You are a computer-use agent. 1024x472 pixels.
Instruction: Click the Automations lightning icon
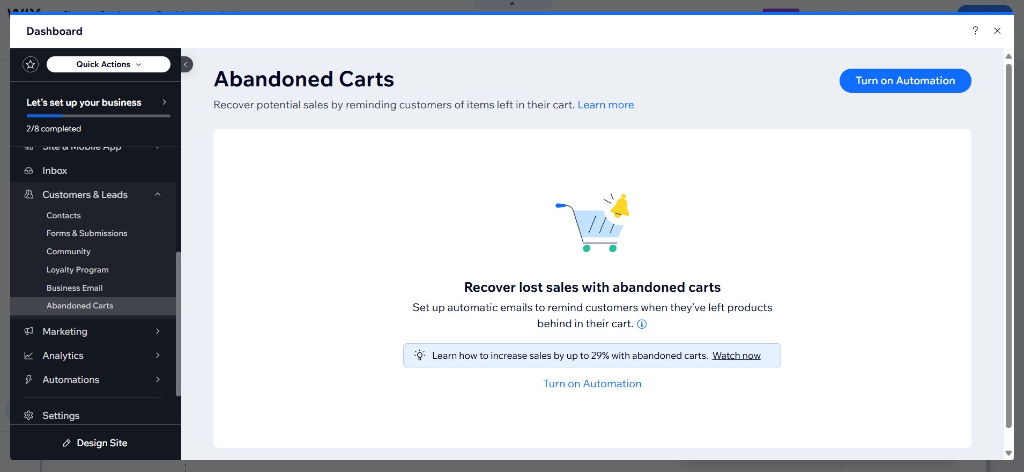29,380
